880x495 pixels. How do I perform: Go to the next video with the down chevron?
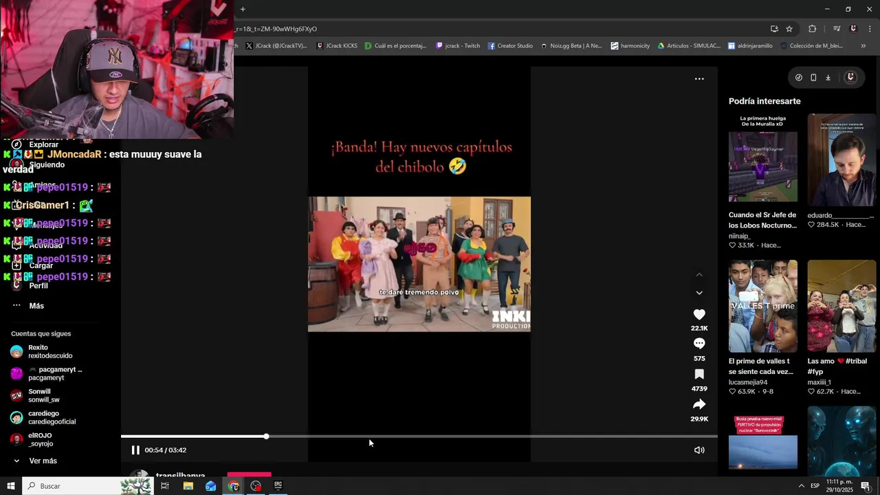(x=699, y=293)
